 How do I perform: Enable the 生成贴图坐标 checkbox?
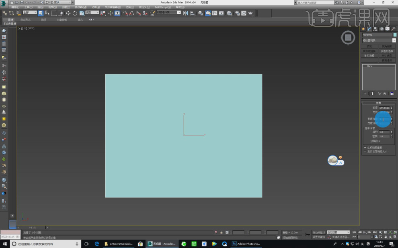pyautogui.click(x=365, y=147)
